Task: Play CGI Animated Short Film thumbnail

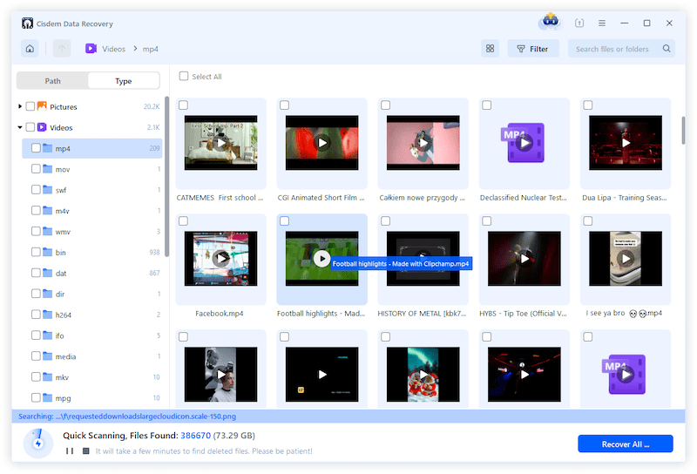Action: tap(321, 143)
